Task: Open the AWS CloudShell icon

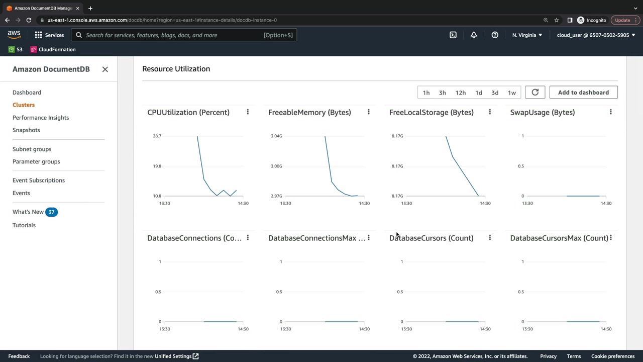Action: pos(453,35)
